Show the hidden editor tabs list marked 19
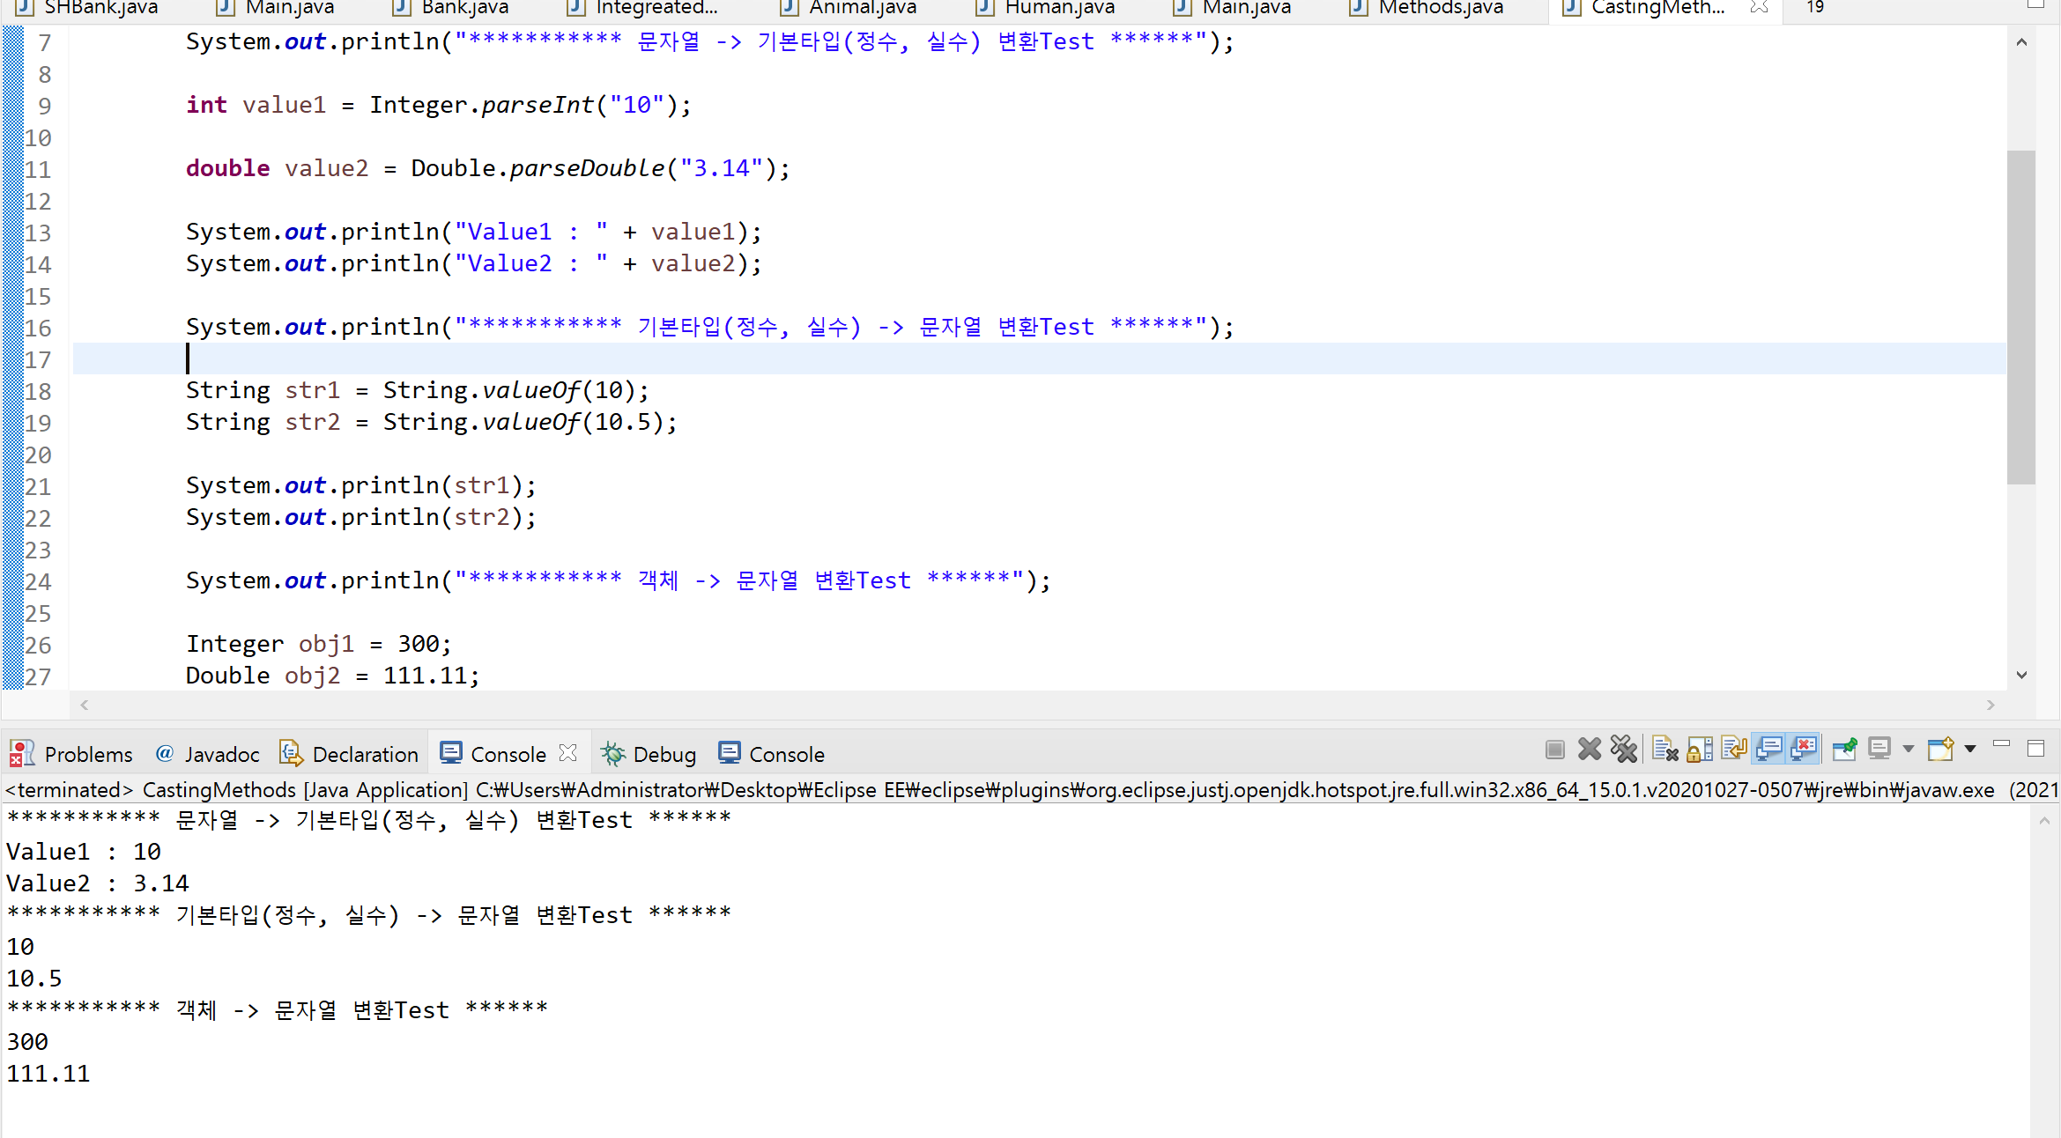The width and height of the screenshot is (2061, 1138). tap(1815, 7)
